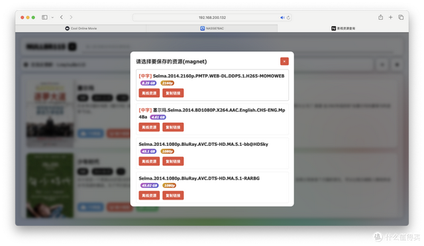Screen dimensions: 424x246
Task: Switch to NAS5878AC tab
Action: point(212,29)
